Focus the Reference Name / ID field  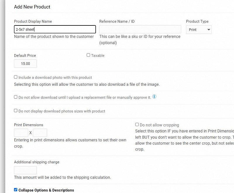(x=140, y=29)
